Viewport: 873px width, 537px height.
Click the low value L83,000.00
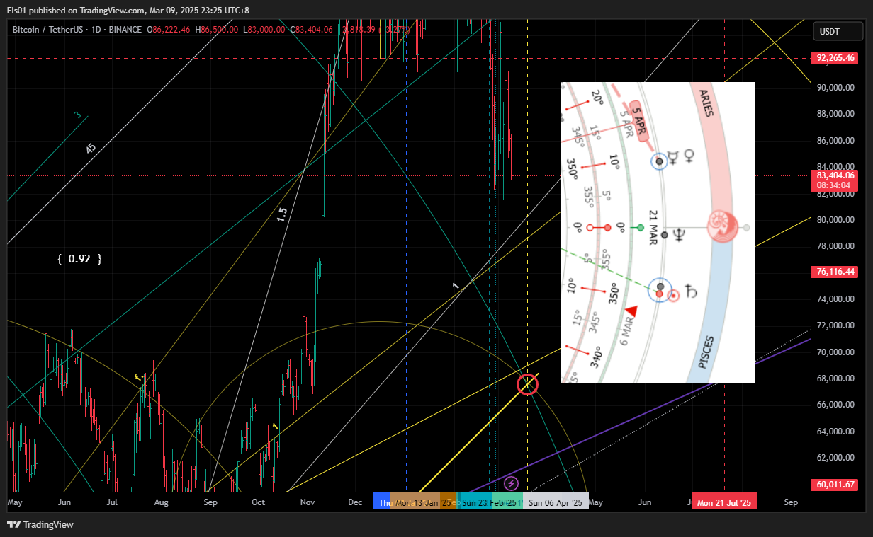tap(264, 30)
